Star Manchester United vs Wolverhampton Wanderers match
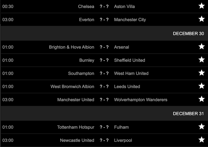 (x=201, y=99)
